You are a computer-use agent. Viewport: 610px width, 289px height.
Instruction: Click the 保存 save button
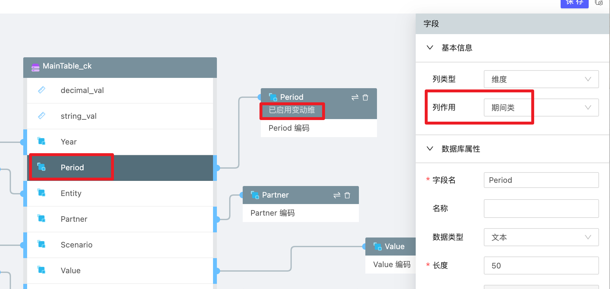(574, 3)
